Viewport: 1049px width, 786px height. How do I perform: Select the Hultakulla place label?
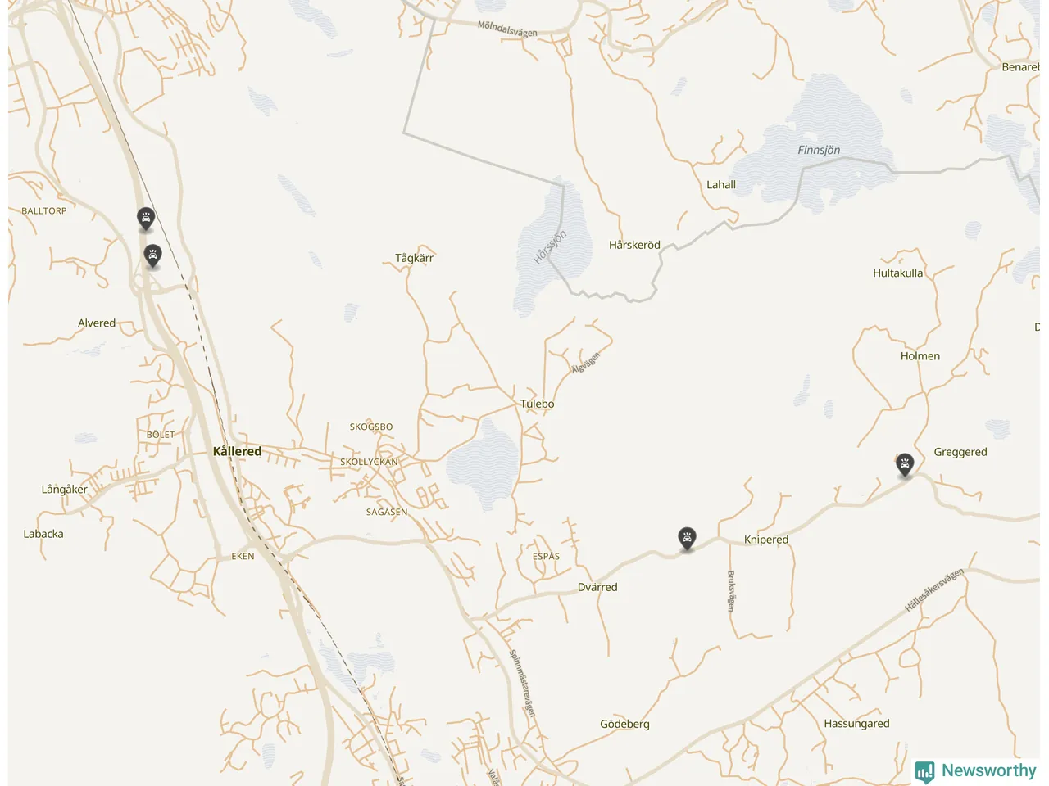tap(897, 273)
